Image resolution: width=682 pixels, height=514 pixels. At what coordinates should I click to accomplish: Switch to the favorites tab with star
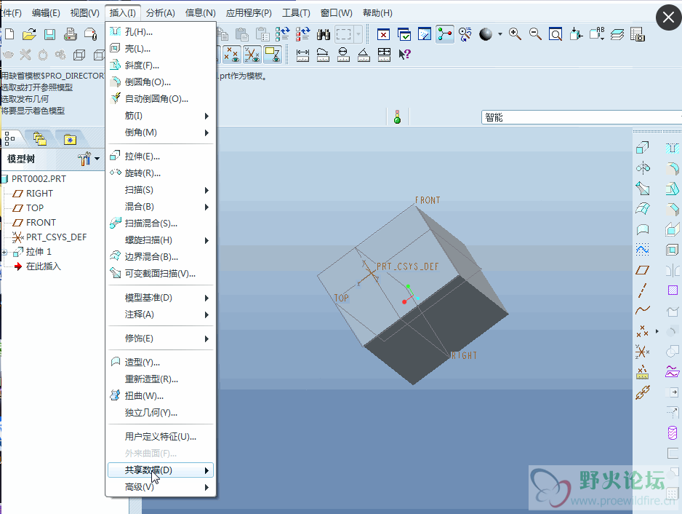(x=70, y=139)
